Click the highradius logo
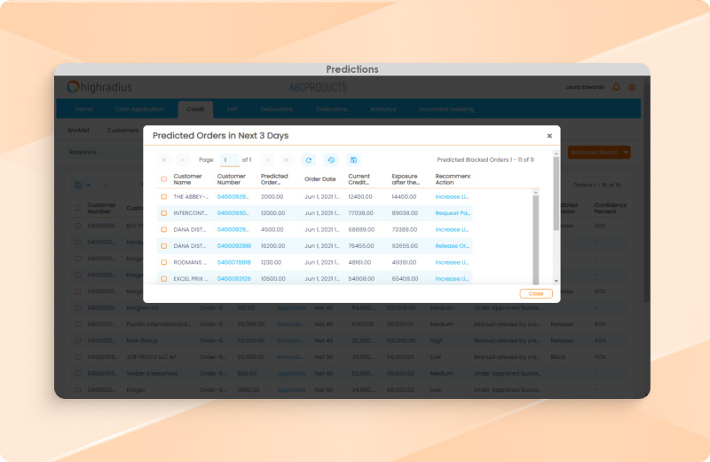710x462 pixels. 99,87
